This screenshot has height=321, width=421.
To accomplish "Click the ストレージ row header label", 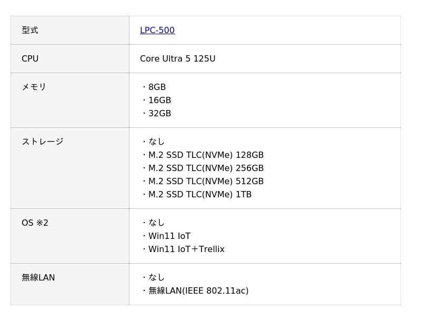I will (42, 142).
